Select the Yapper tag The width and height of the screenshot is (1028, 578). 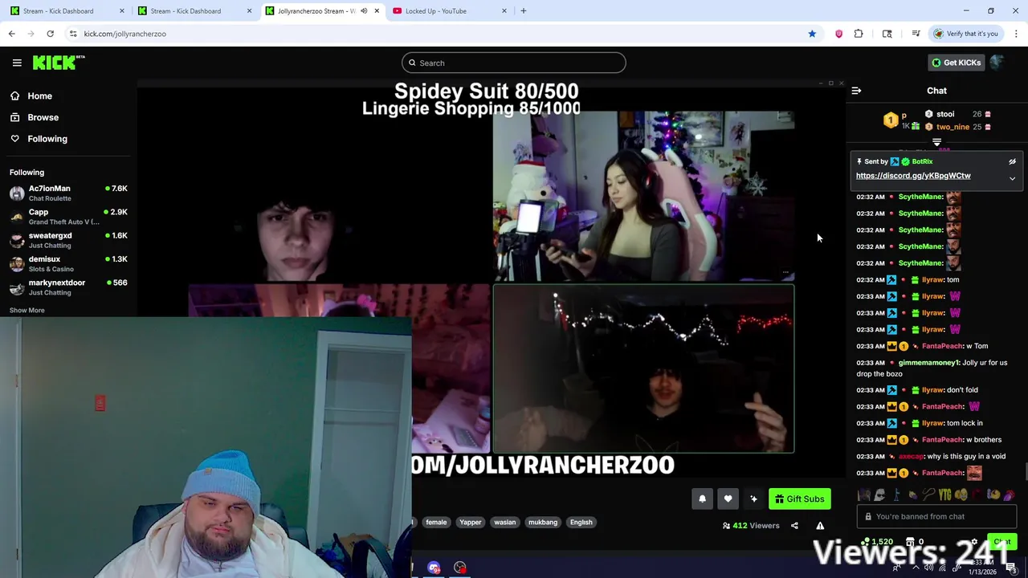tap(471, 523)
